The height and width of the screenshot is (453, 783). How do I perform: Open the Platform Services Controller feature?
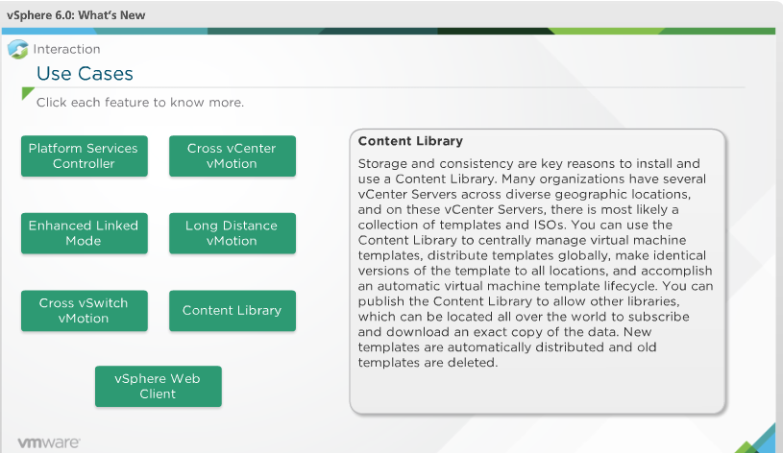pyautogui.click(x=85, y=156)
